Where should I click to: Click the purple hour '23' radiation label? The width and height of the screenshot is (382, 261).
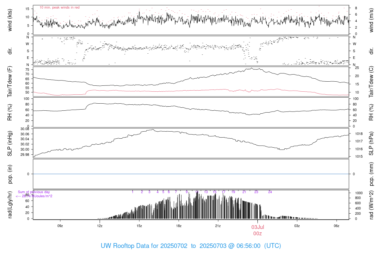[256, 192]
